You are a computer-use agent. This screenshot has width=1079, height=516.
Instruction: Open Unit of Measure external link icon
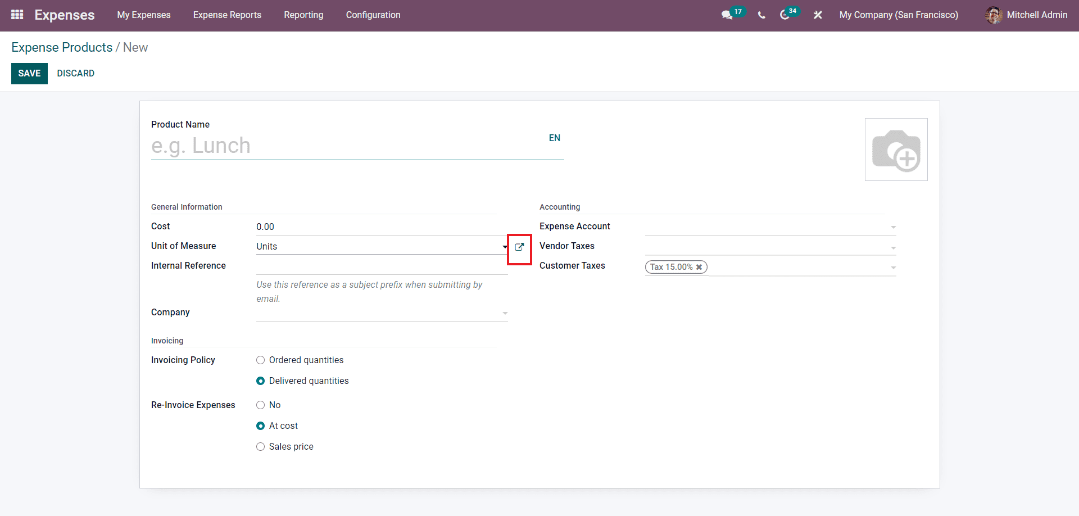519,247
